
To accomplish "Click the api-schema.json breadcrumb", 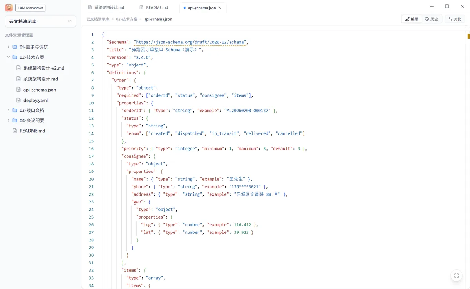I will pos(158,19).
